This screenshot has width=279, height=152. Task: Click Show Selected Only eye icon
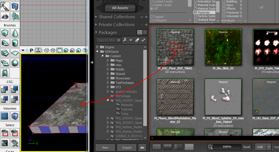(x=5, y=133)
